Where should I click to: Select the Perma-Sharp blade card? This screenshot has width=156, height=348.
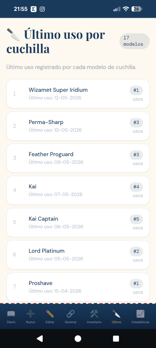click(x=78, y=126)
